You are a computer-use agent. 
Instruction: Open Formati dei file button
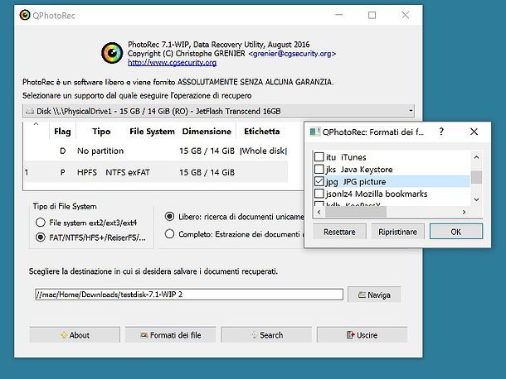coord(170,335)
